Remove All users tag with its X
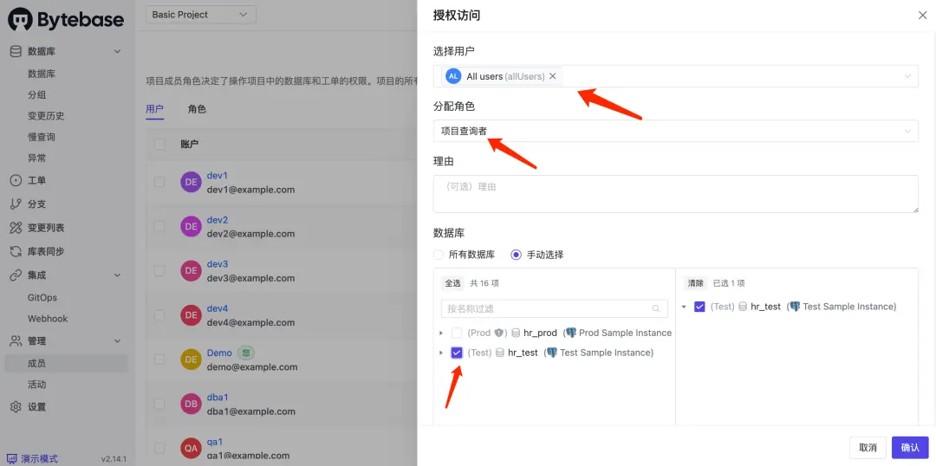This screenshot has height=466, width=936. pyautogui.click(x=552, y=76)
